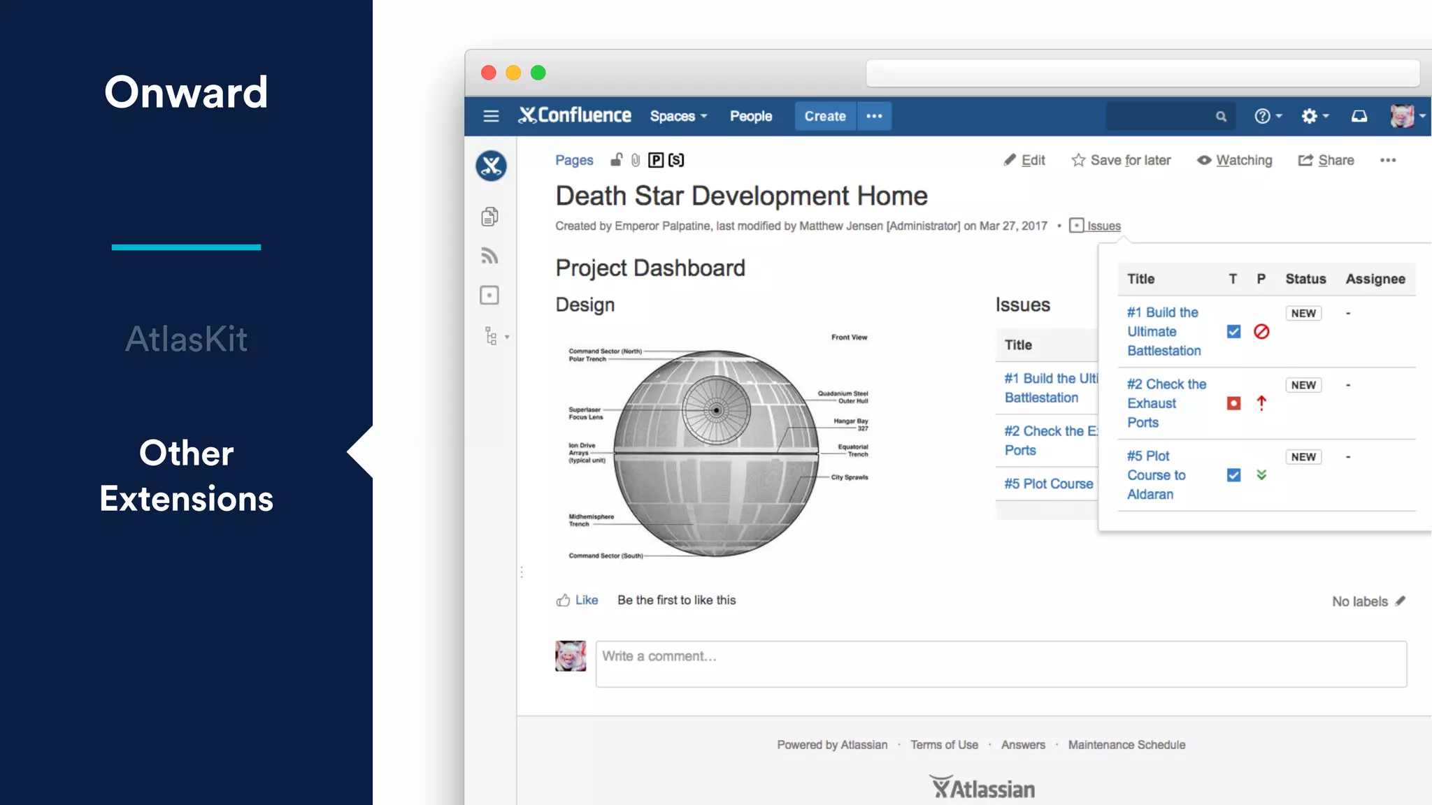Click the commenter avatar thumbnail
Viewport: 1432px width, 805px height.
(571, 656)
